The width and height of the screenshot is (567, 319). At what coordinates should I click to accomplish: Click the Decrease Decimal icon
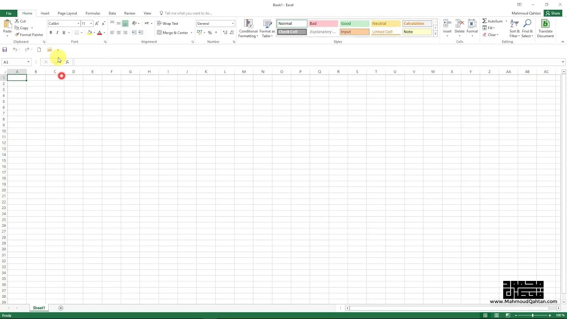tap(231, 32)
